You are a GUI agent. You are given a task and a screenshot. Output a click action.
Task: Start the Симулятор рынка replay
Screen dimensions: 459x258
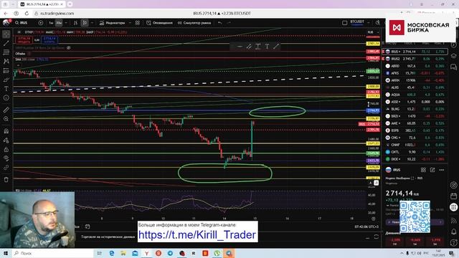pyautogui.click(x=194, y=23)
